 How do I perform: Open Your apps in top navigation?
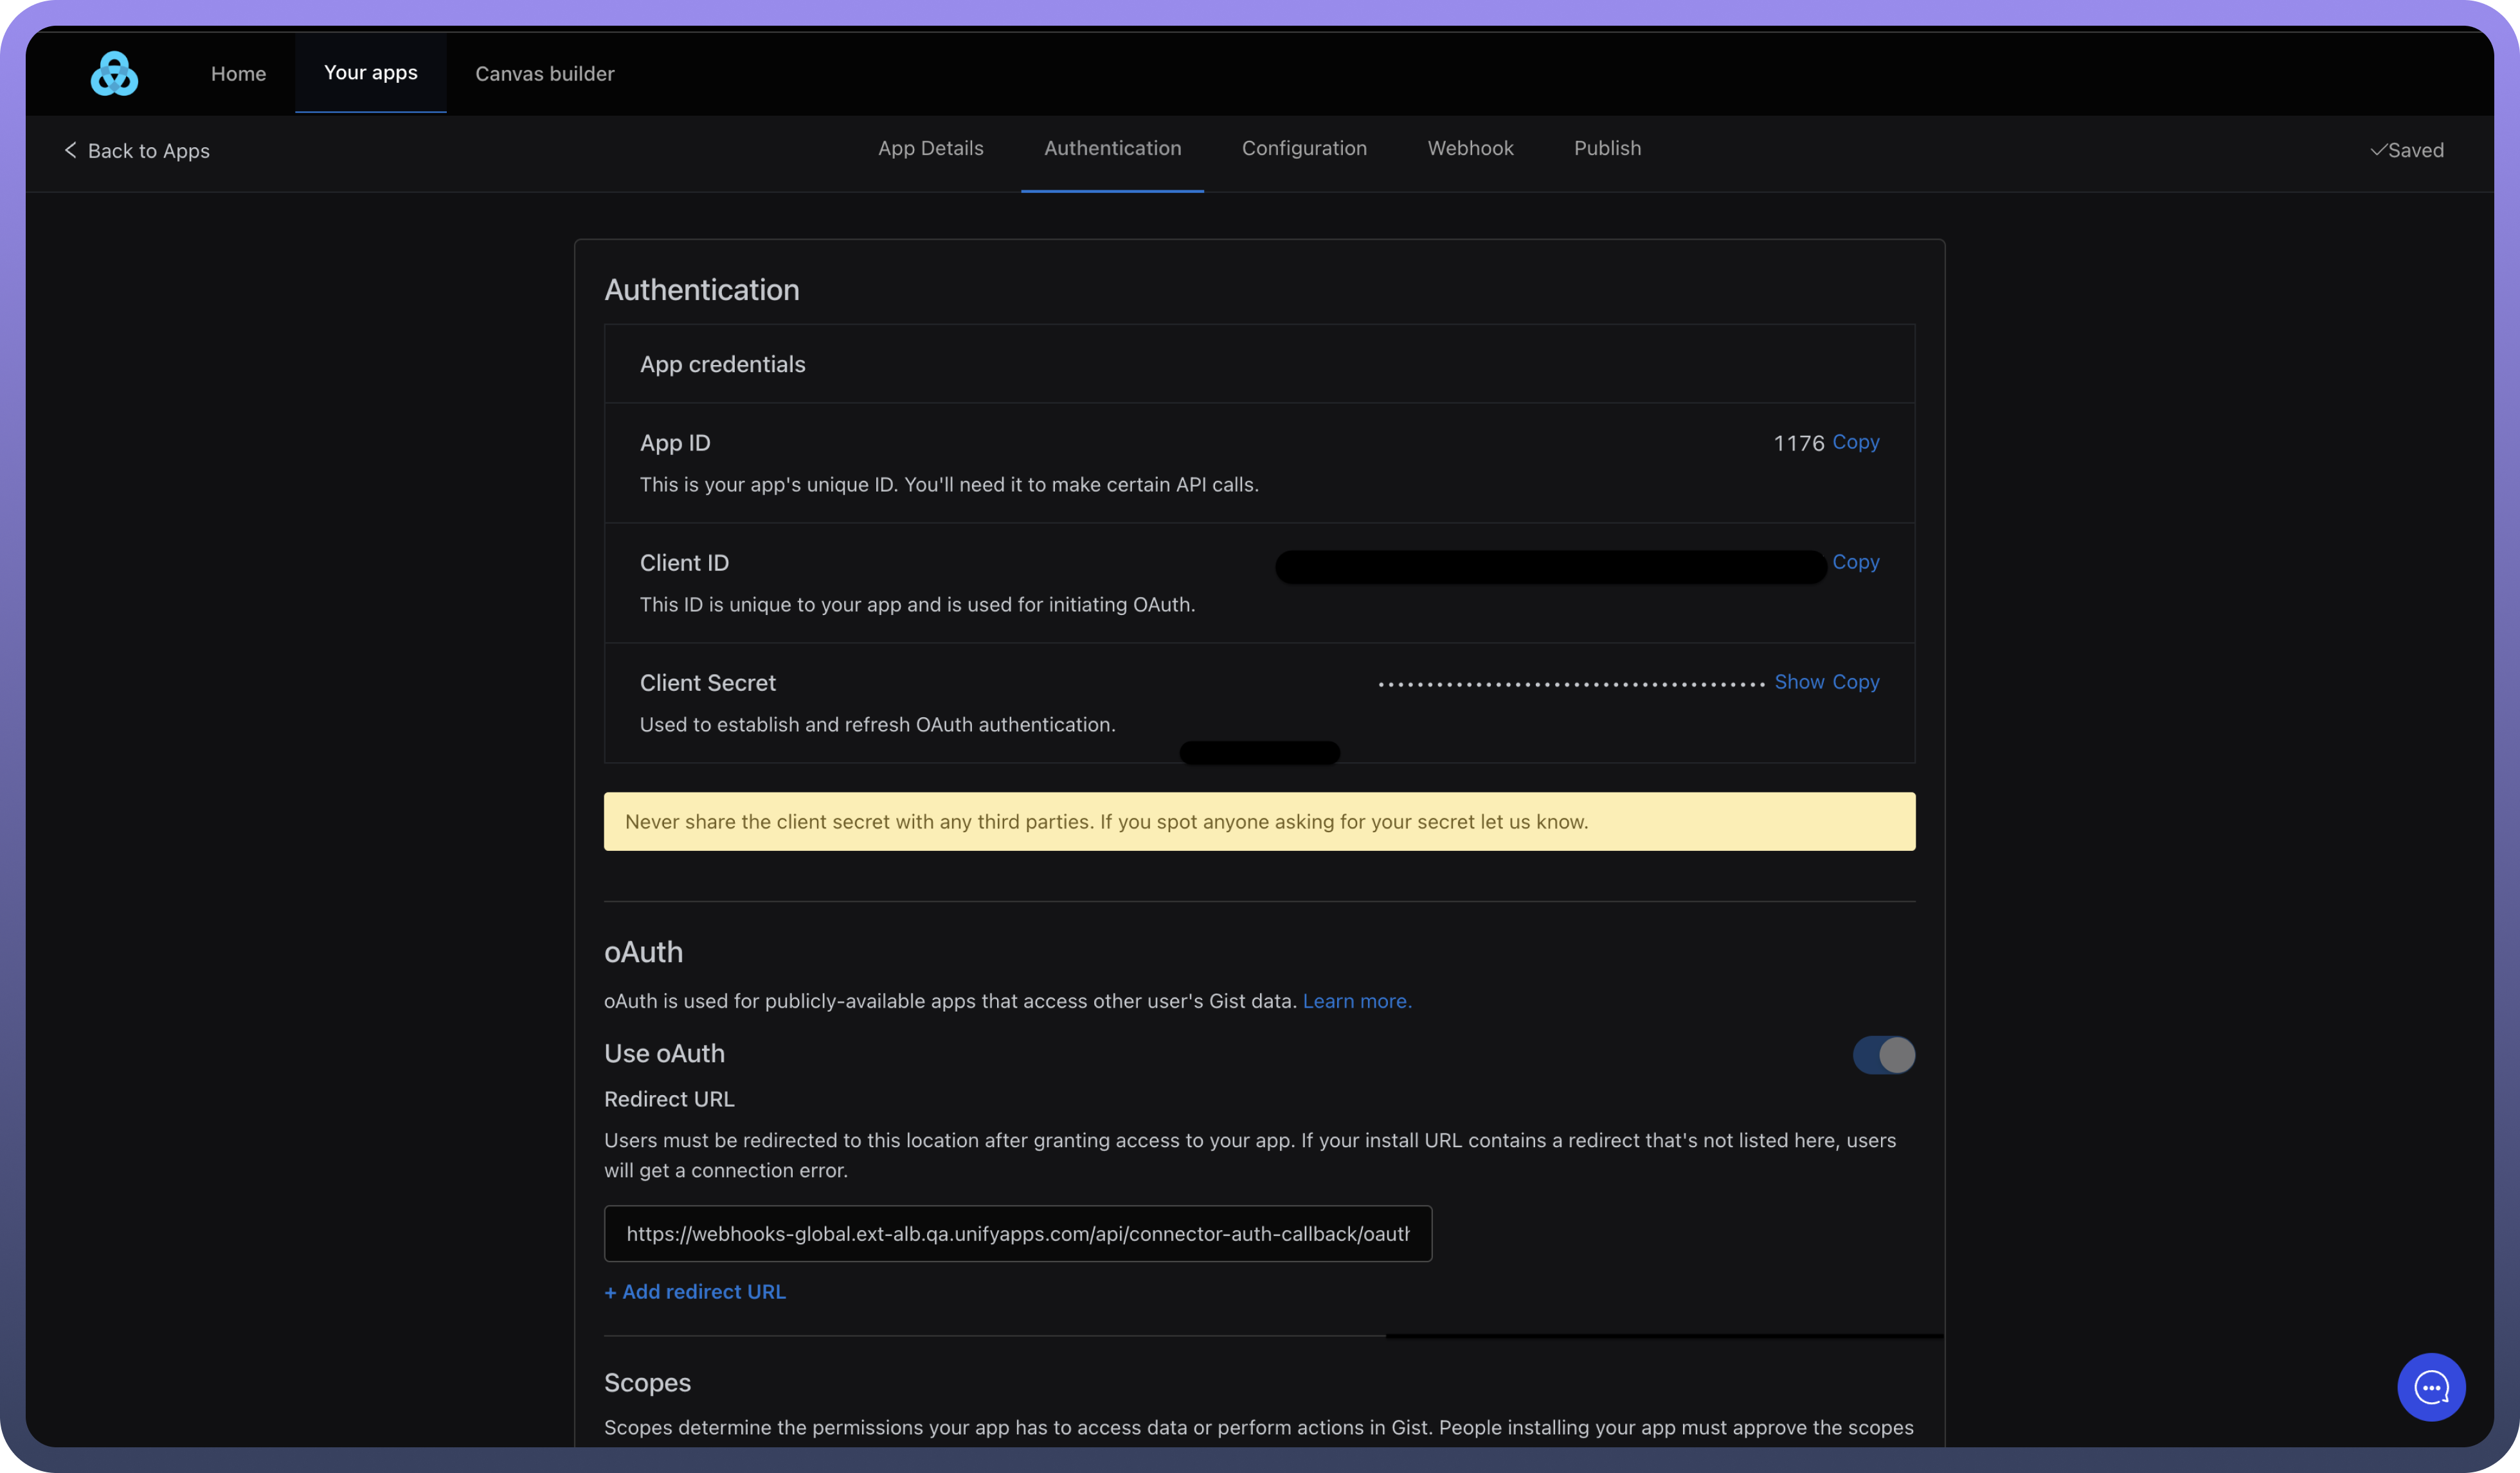pos(370,73)
